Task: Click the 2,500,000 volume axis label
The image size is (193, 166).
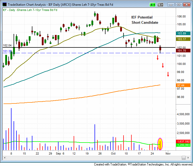Action: [183, 133]
